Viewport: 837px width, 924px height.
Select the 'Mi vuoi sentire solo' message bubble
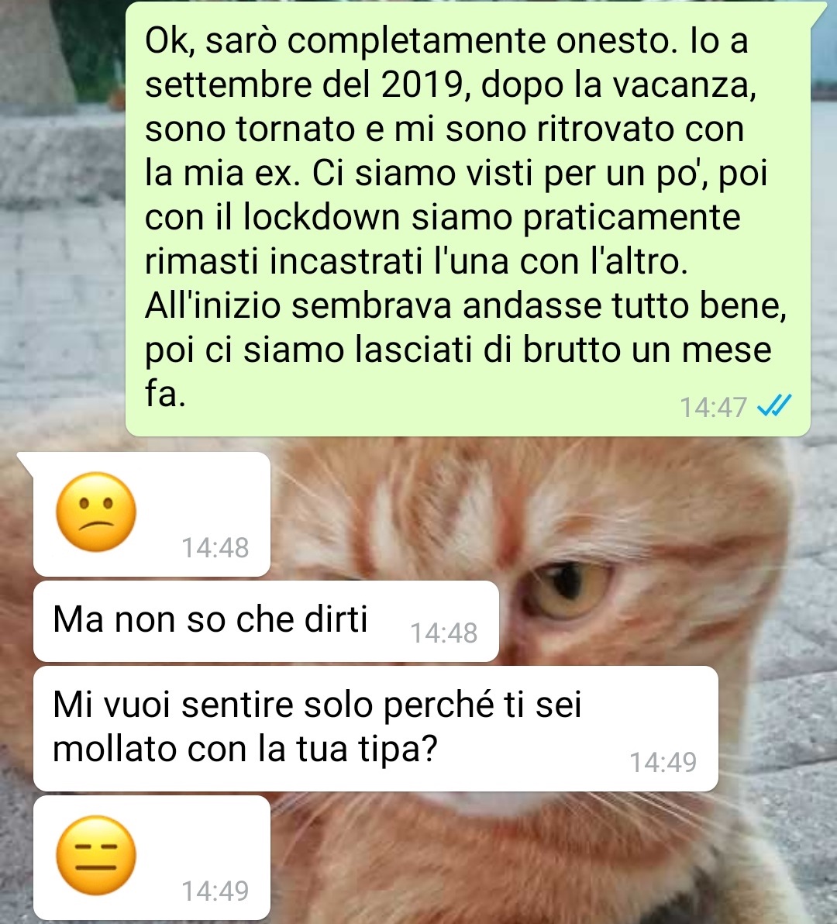tap(376, 729)
